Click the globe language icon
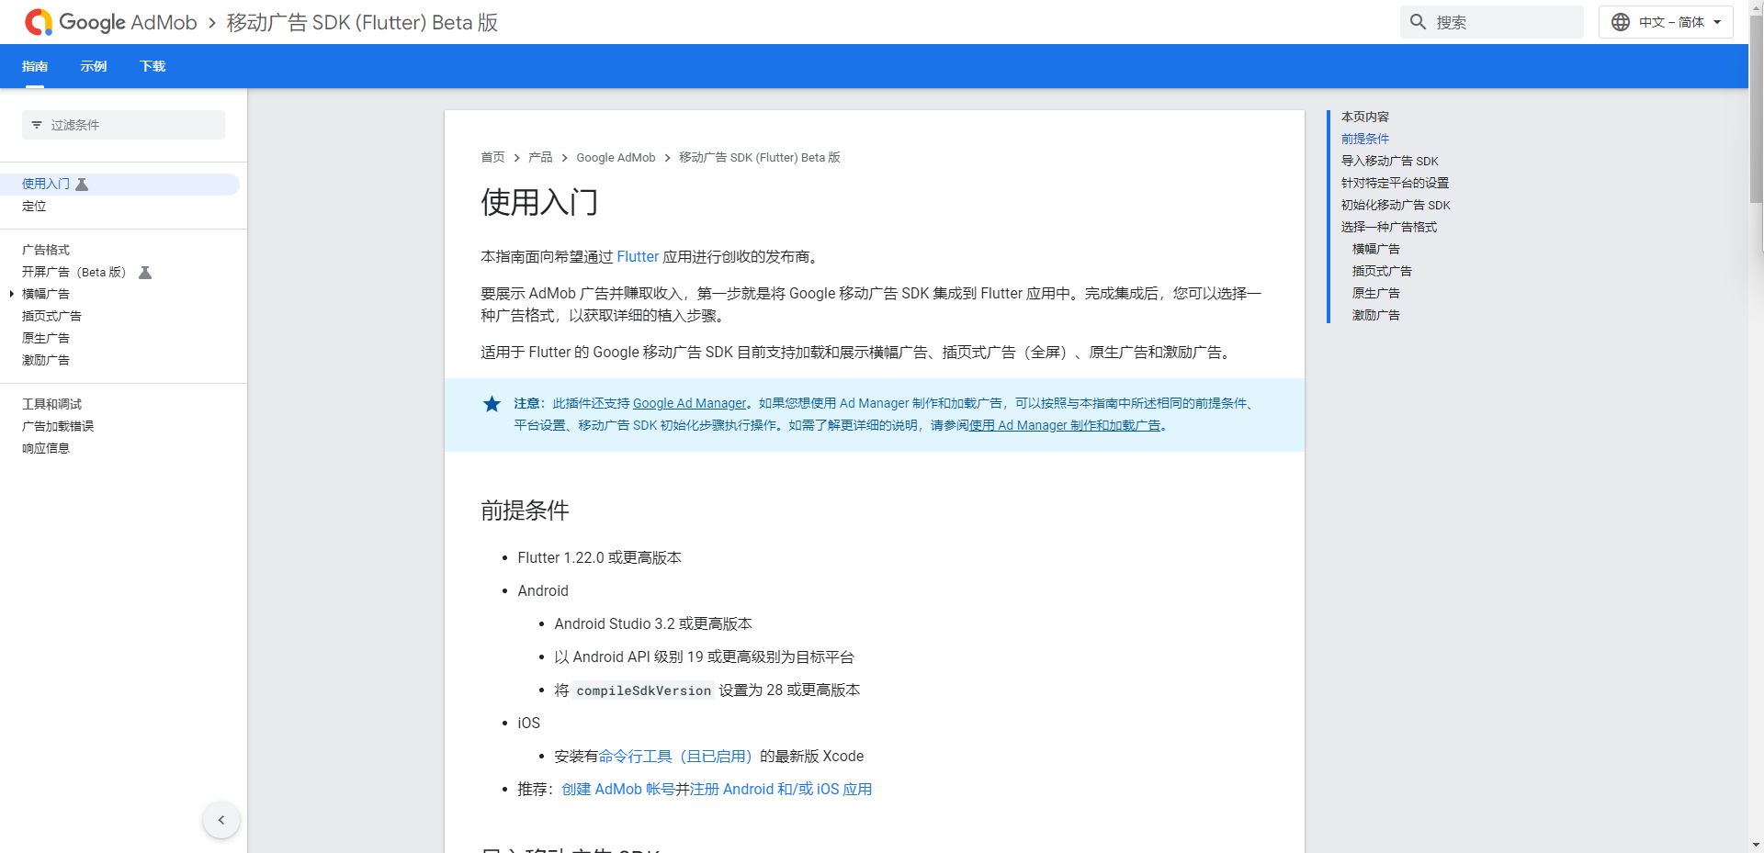The image size is (1764, 853). (x=1621, y=22)
